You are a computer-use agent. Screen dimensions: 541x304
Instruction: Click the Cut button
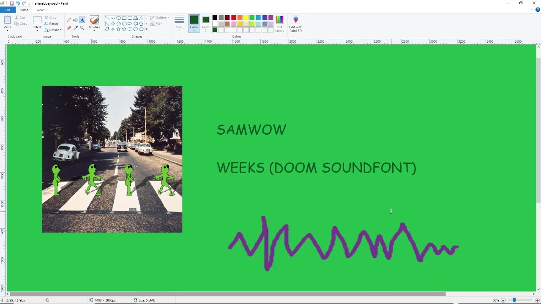19,17
